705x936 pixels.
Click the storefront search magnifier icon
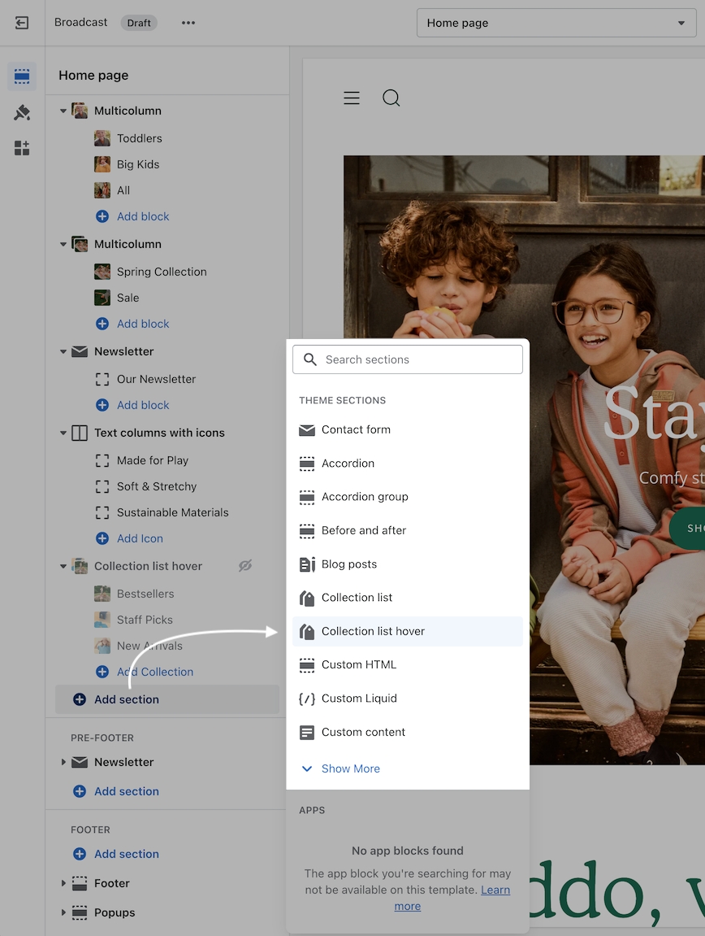(391, 98)
